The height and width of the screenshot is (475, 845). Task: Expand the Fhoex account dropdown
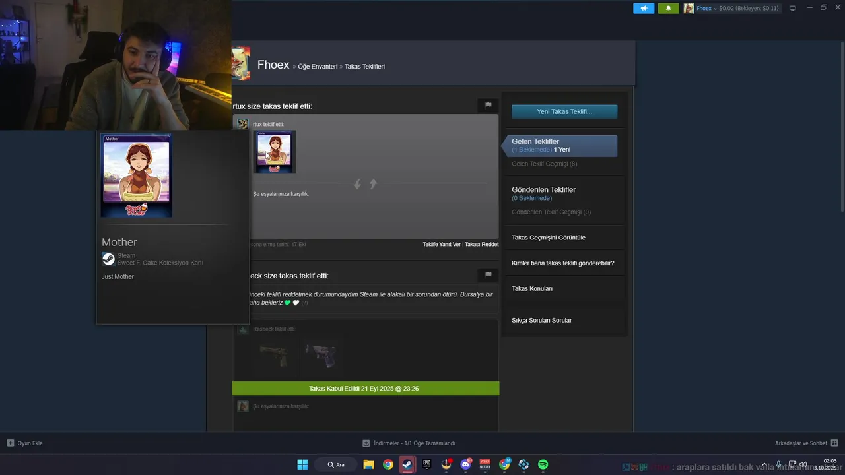[707, 9]
